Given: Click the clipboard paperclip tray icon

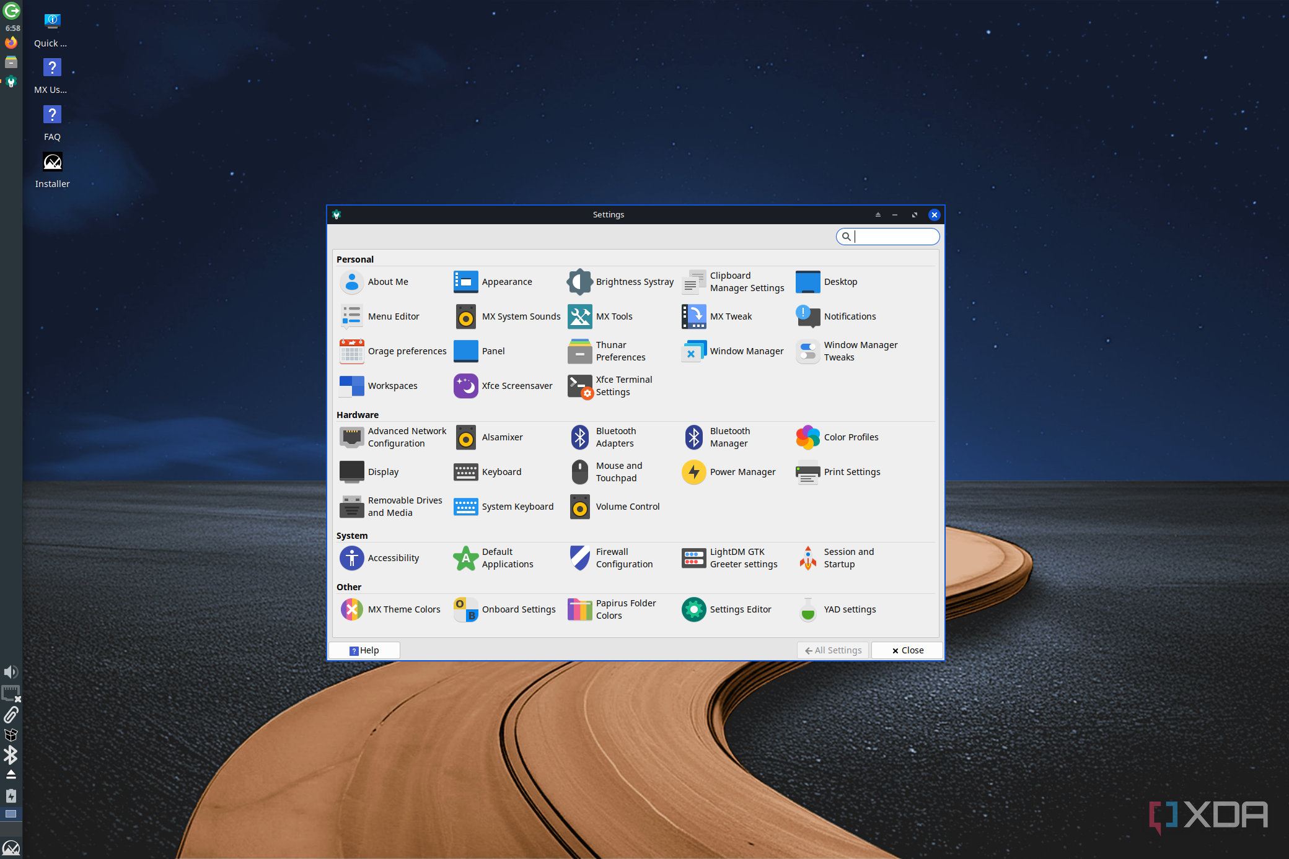Looking at the screenshot, I should (11, 715).
